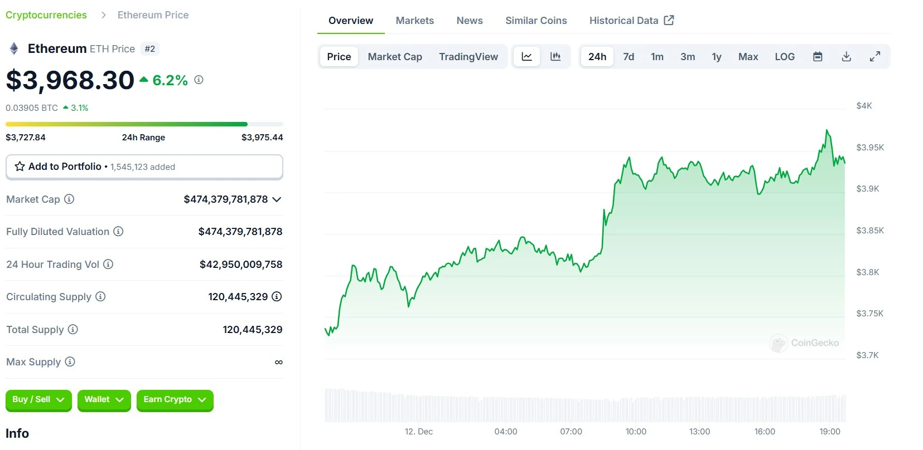This screenshot has width=923, height=450.
Task: Follow the Cryptocurrencies breadcrumb link
Action: pyautogui.click(x=46, y=15)
